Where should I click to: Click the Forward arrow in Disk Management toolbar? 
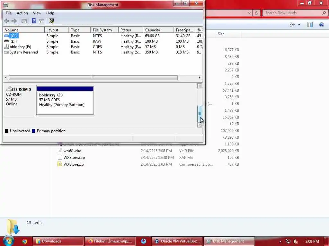click(x=14, y=21)
